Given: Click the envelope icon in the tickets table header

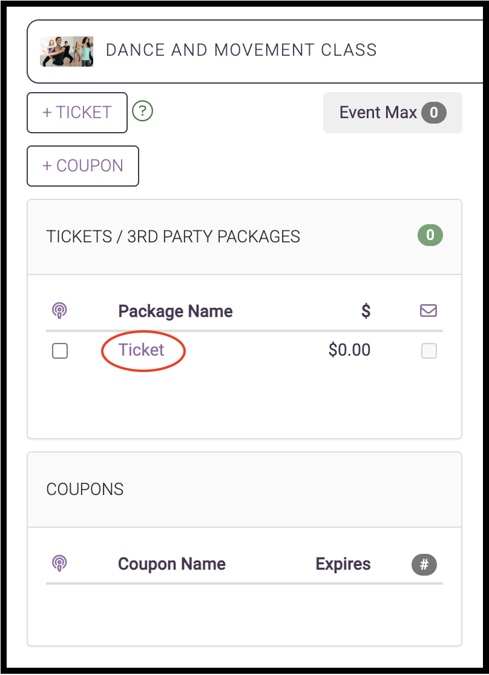Looking at the screenshot, I should [x=428, y=311].
